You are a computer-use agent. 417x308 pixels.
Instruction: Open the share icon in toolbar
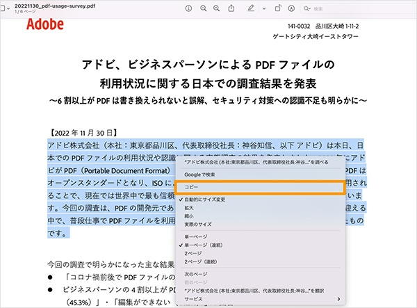coord(231,8)
